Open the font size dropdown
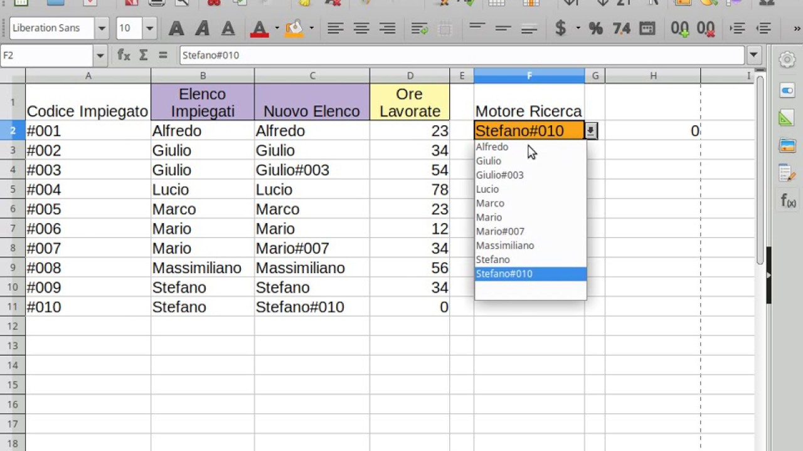The height and width of the screenshot is (451, 803). (x=149, y=28)
